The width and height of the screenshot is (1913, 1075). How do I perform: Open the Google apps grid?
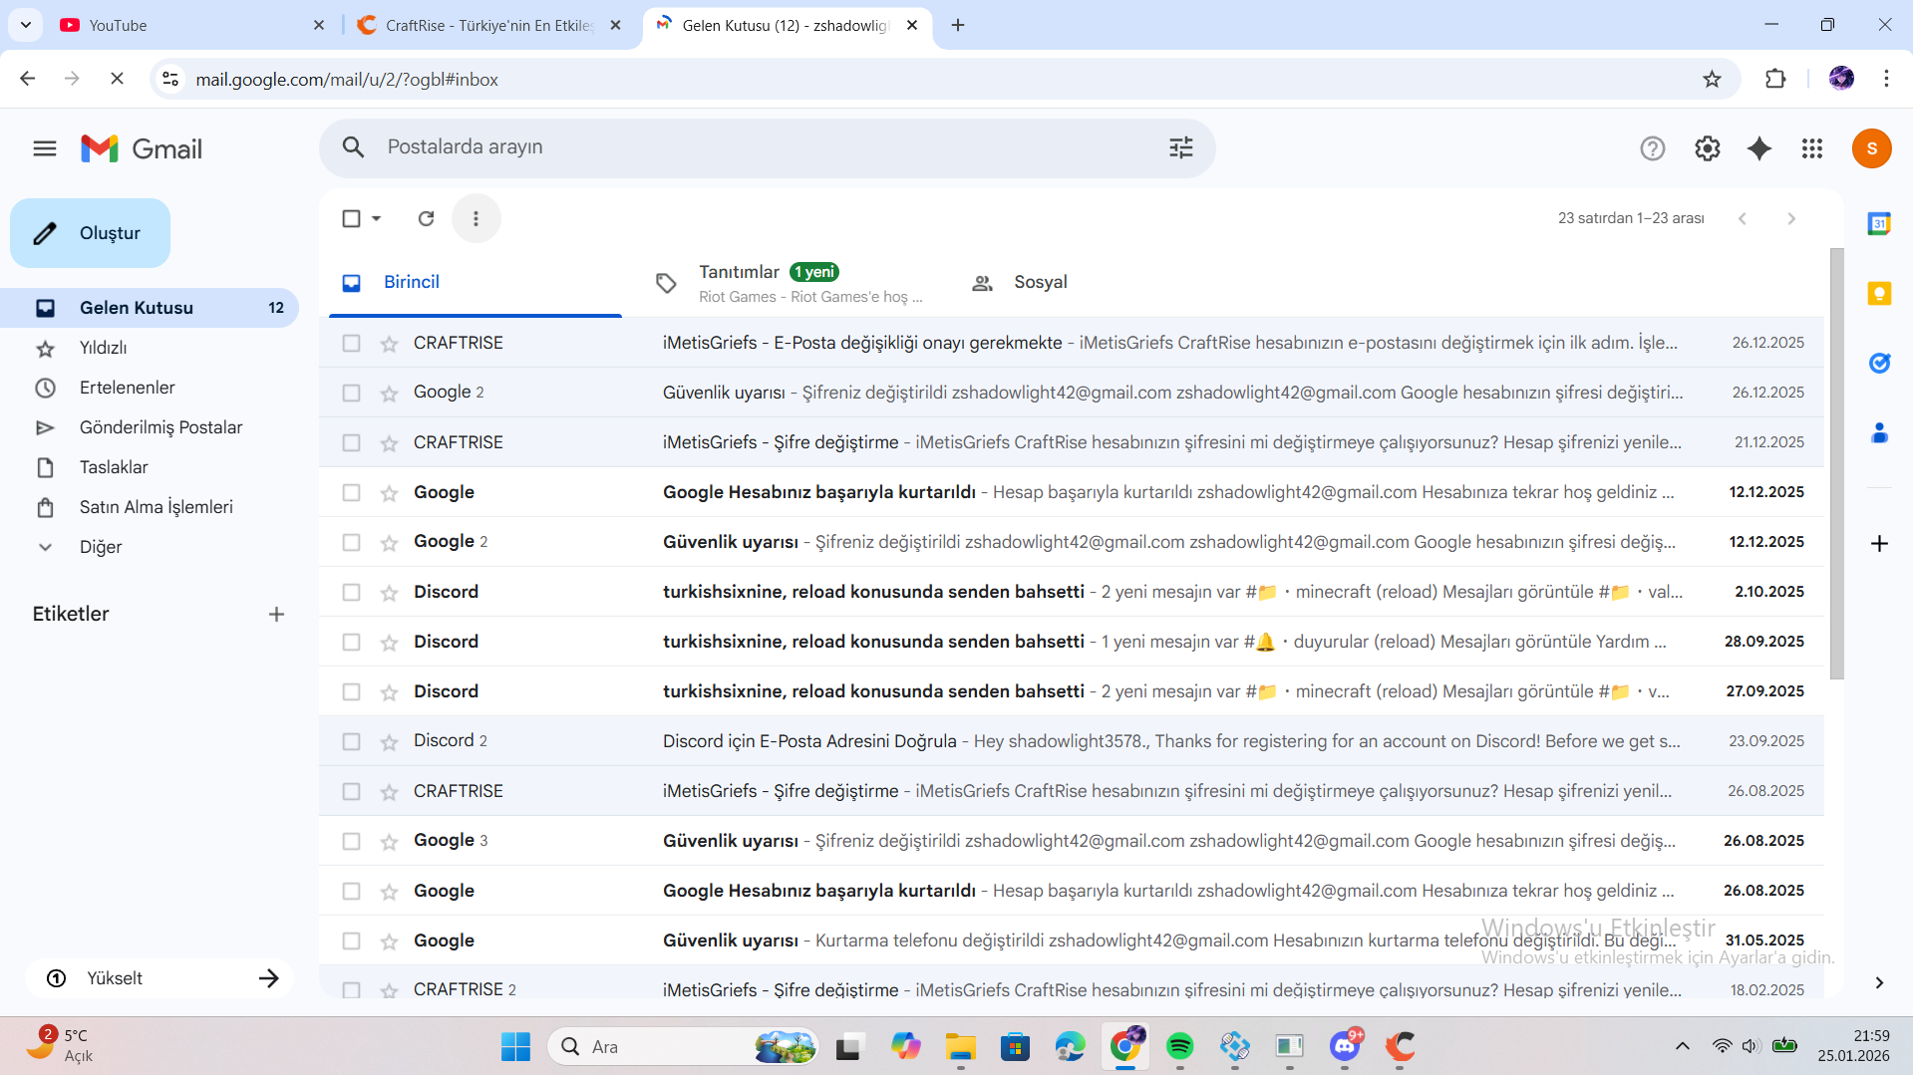pos(1812,148)
